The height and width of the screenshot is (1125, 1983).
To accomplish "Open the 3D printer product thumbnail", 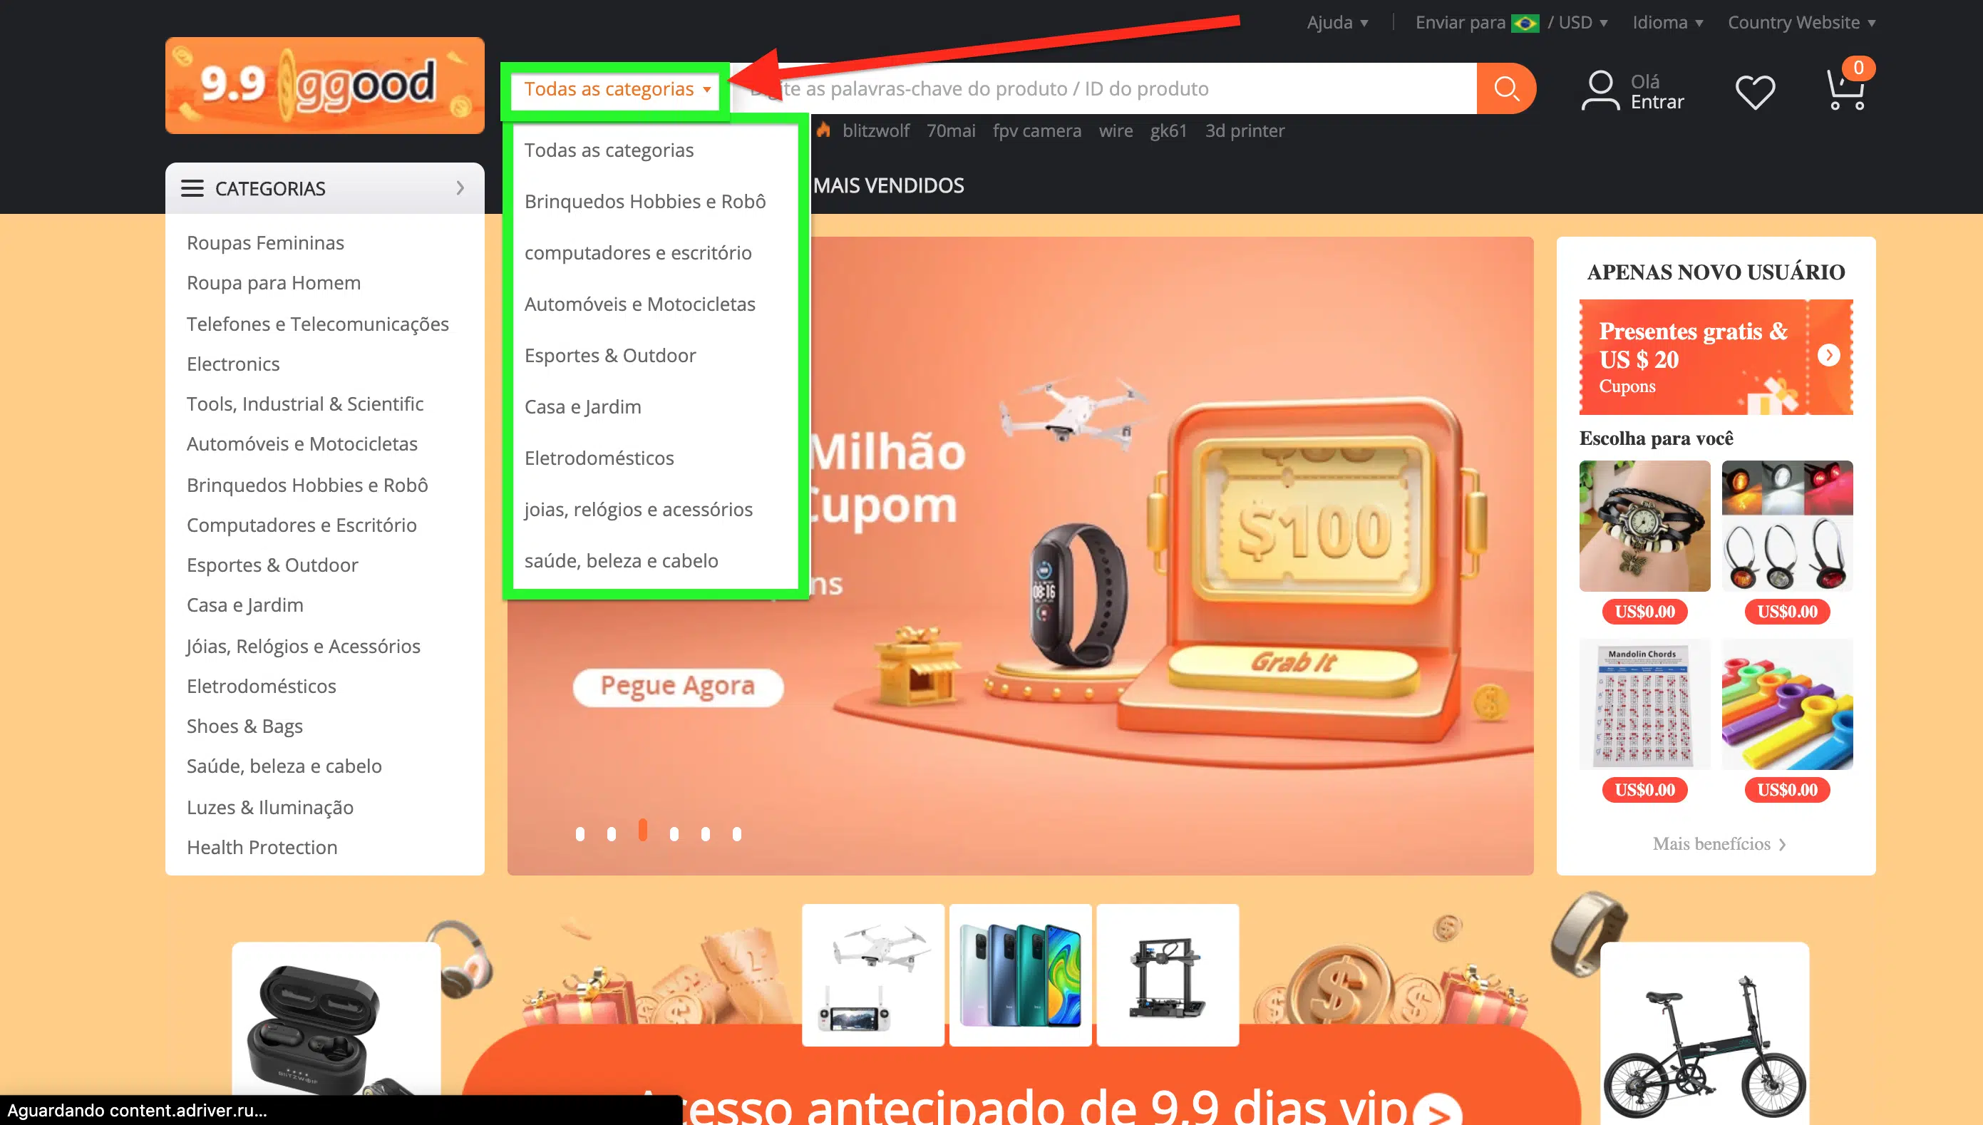I will tap(1168, 975).
